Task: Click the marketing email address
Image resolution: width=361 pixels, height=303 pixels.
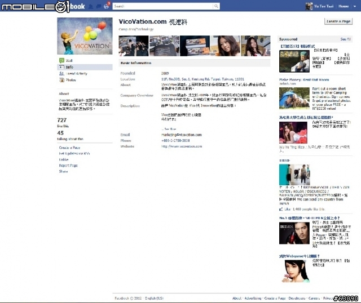Action: tap(182, 135)
